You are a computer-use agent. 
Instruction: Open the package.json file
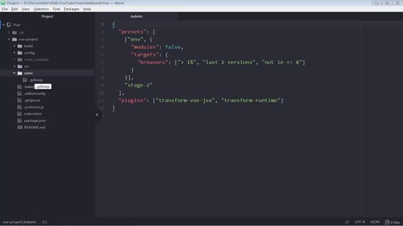click(x=35, y=121)
